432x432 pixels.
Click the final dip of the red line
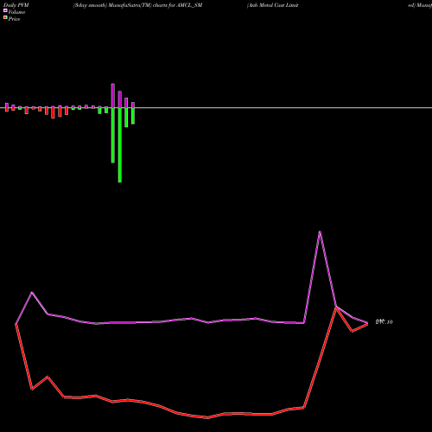click(352, 331)
